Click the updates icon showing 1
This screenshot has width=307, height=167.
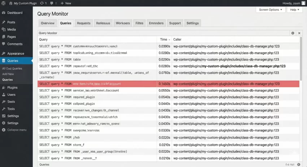point(43,3)
